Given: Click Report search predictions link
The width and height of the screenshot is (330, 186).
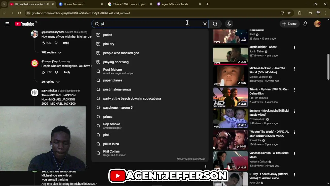Looking at the screenshot, I should [191, 159].
